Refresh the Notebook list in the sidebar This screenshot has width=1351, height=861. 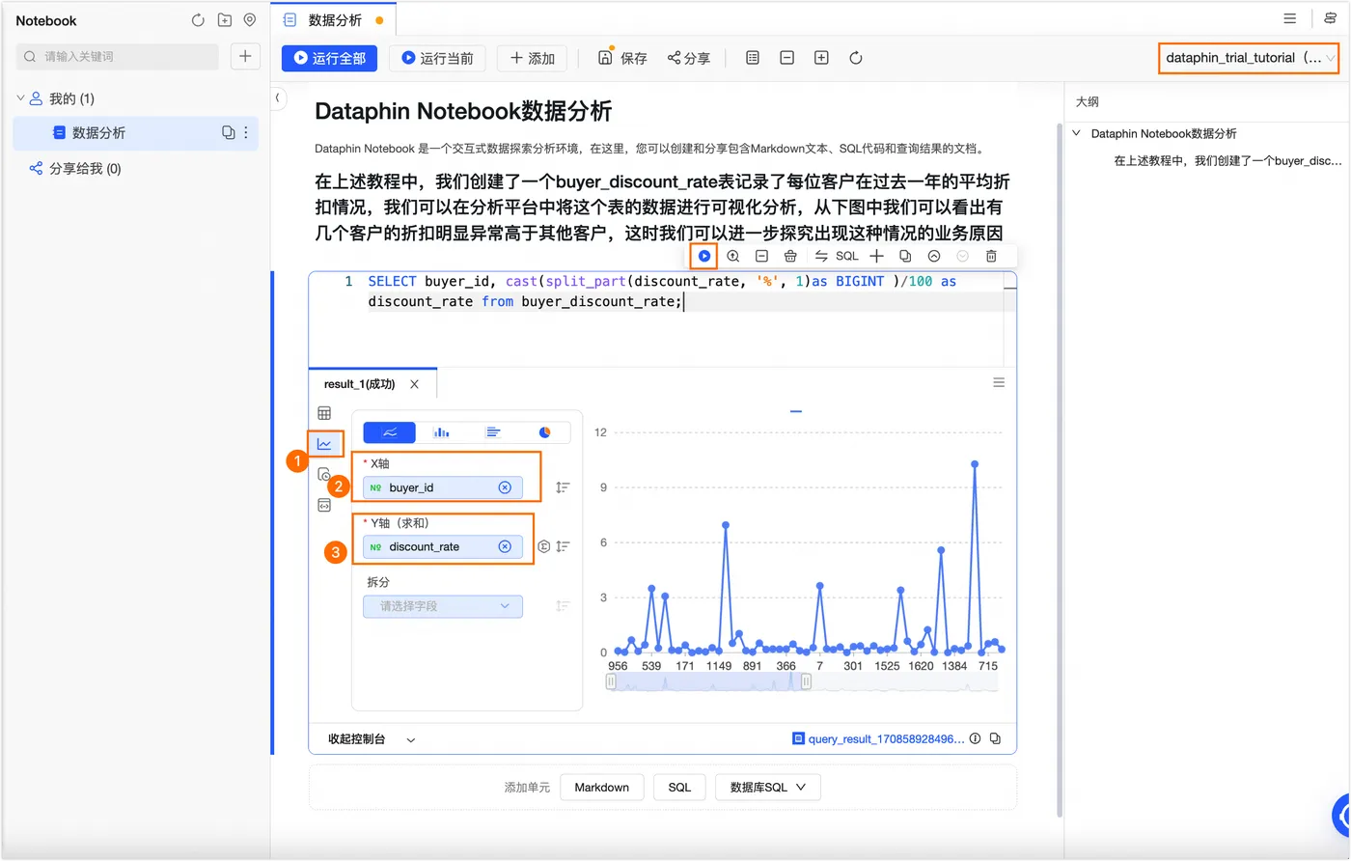(198, 20)
